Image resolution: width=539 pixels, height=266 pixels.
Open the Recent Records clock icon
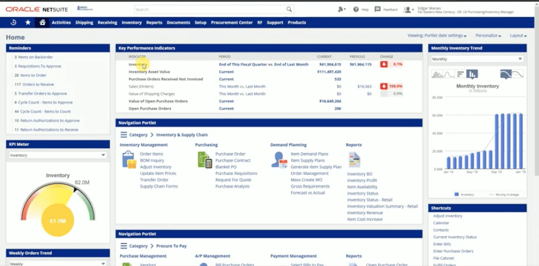13,22
